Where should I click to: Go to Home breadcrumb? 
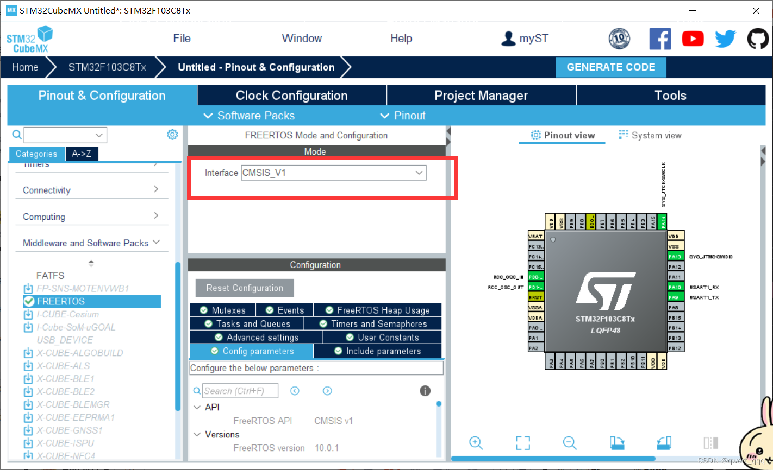[25, 67]
